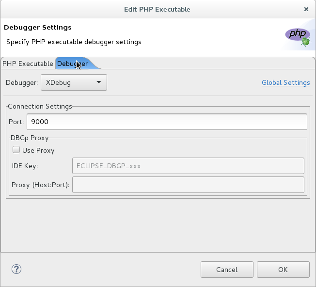Click the IDE Key input field
Screen dimensions: 316x287
click(188, 166)
